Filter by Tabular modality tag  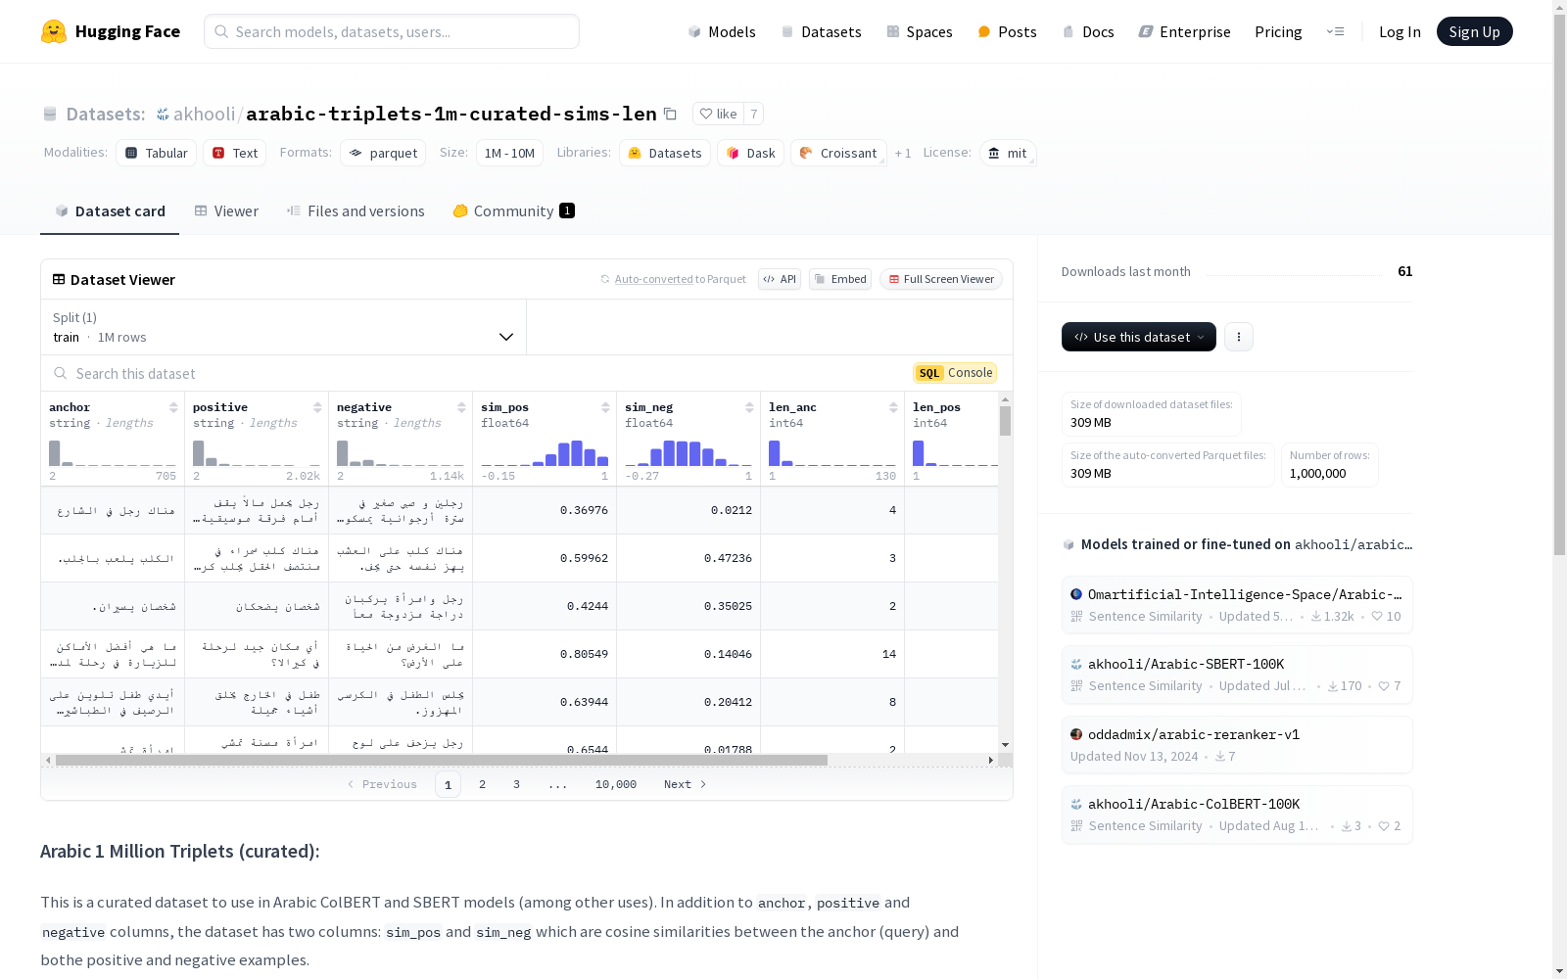coord(157,153)
